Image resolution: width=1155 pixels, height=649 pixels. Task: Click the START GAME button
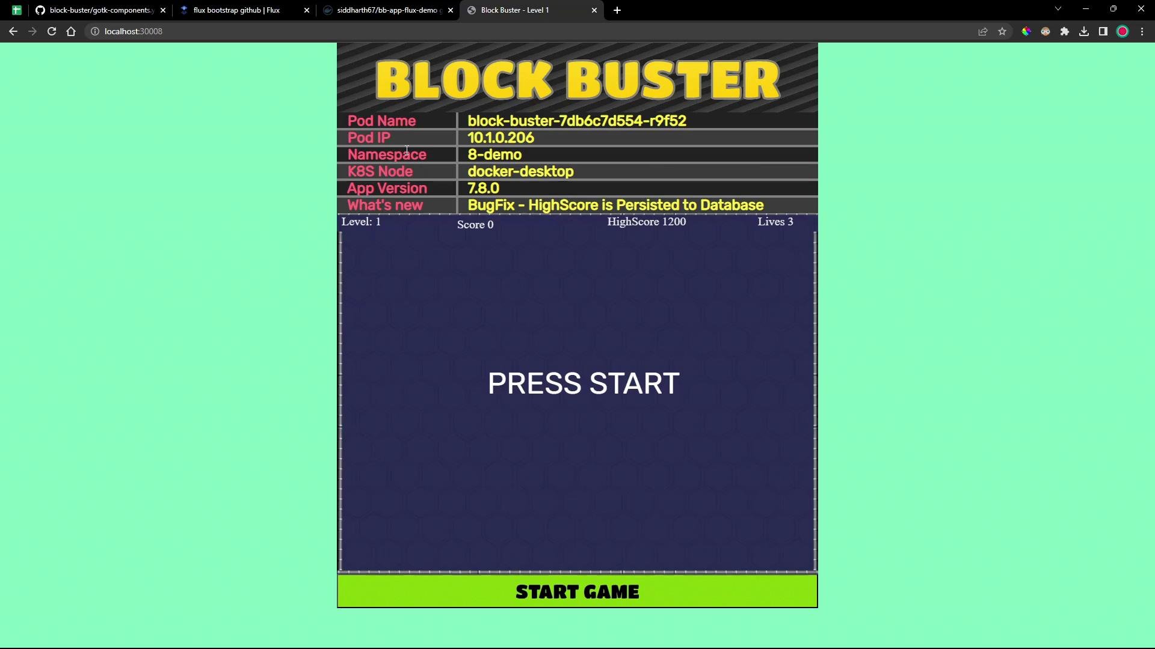tap(577, 591)
